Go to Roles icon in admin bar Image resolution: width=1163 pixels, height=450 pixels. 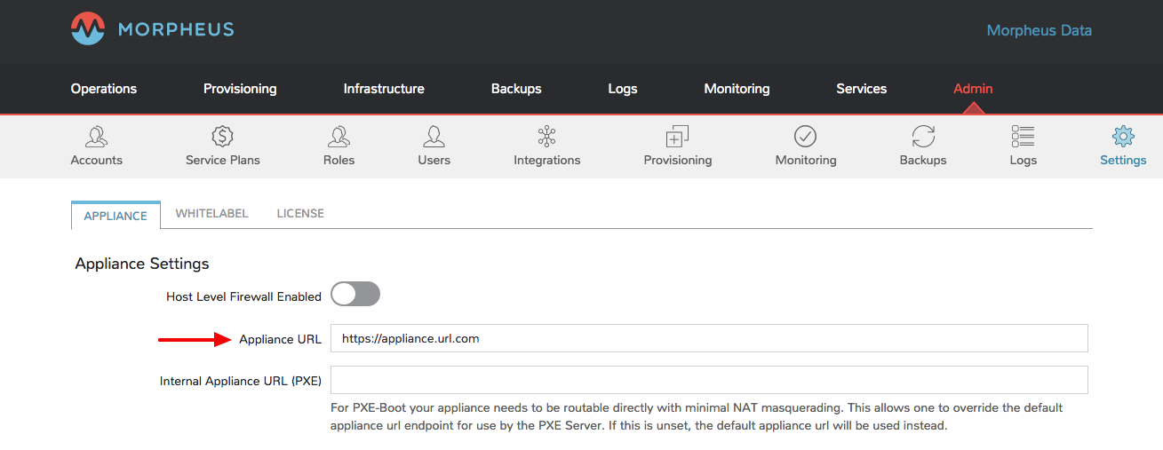point(339,137)
